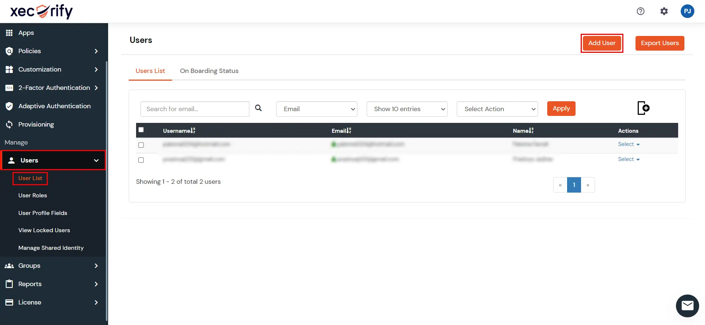Image resolution: width=705 pixels, height=325 pixels.
Task: Click the Export Users button
Action: coord(660,43)
